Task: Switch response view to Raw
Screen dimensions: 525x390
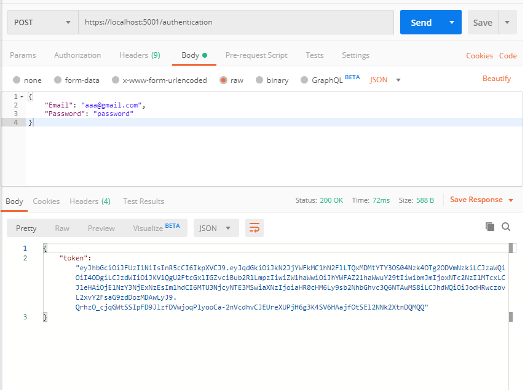Action: 62,228
